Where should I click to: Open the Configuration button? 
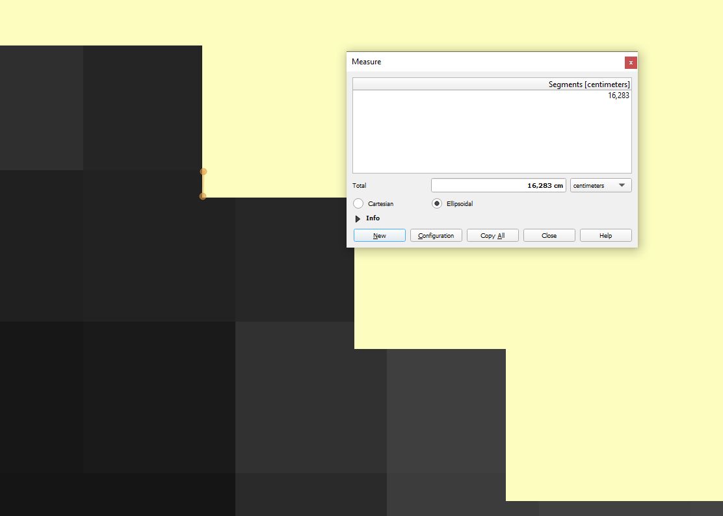436,235
